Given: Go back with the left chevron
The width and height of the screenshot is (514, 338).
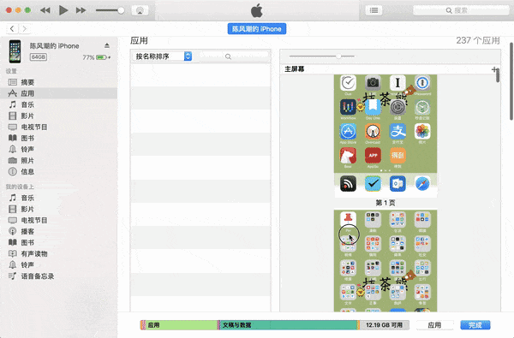Looking at the screenshot, I should pyautogui.click(x=12, y=29).
